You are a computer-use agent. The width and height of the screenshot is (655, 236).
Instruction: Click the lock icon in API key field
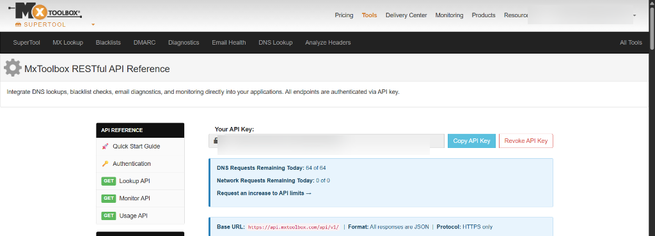pos(215,141)
